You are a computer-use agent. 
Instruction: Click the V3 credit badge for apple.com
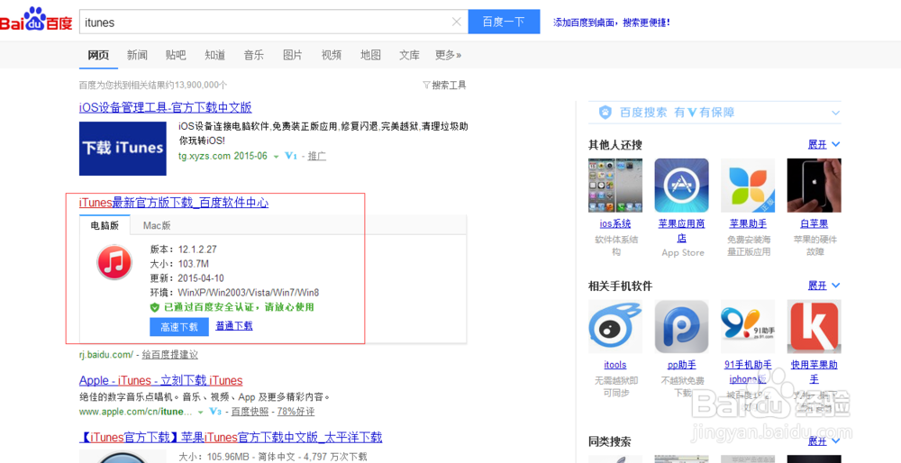[x=215, y=412]
